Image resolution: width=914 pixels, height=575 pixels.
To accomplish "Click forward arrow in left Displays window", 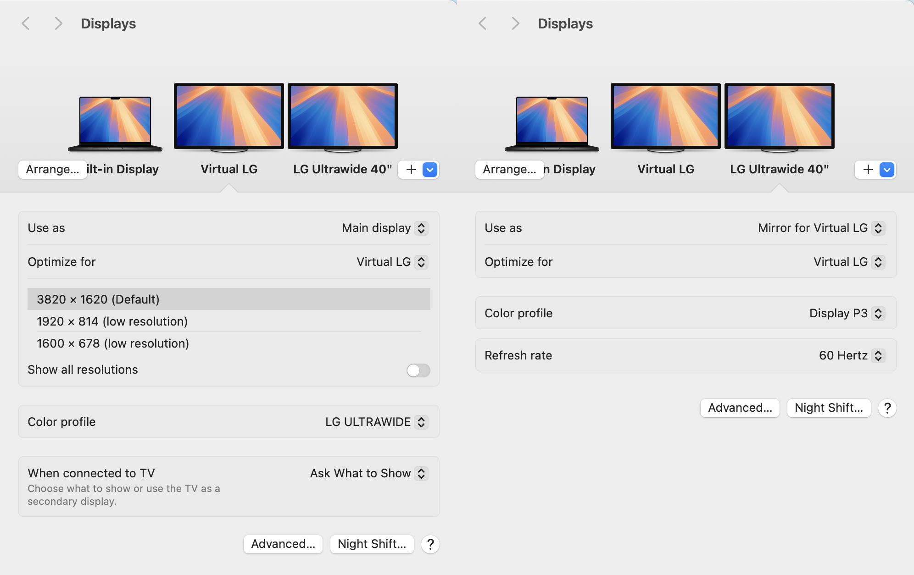I will pyautogui.click(x=58, y=23).
